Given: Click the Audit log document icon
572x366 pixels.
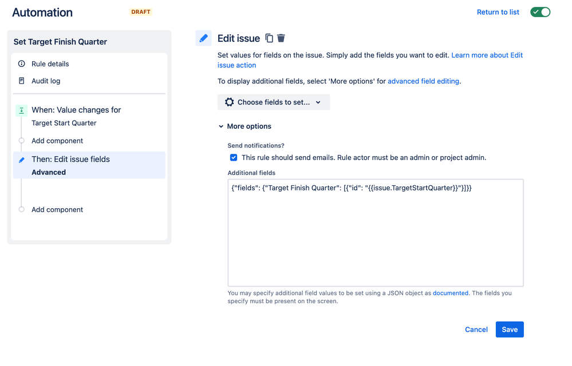Looking at the screenshot, I should tap(22, 81).
